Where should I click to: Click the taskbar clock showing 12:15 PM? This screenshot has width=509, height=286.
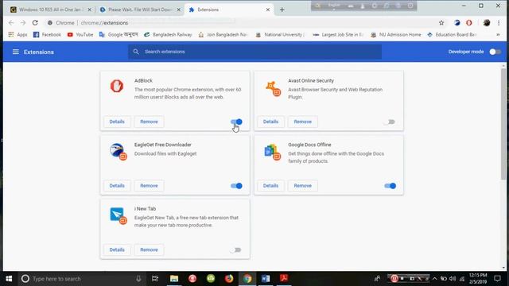pos(478,279)
